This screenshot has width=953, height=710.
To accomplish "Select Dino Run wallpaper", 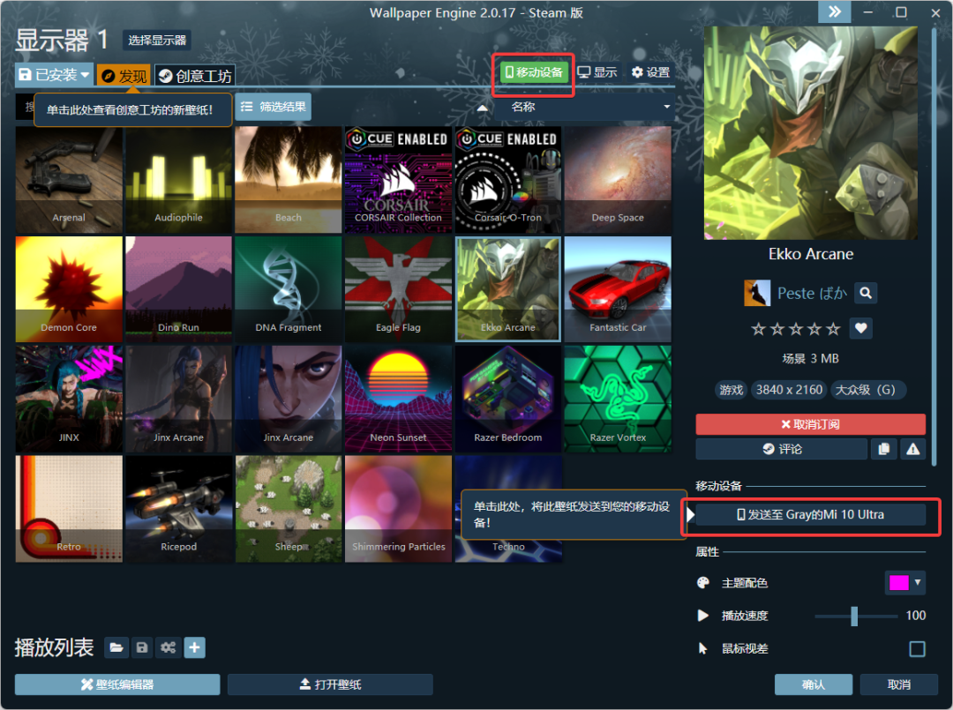I will coord(178,289).
